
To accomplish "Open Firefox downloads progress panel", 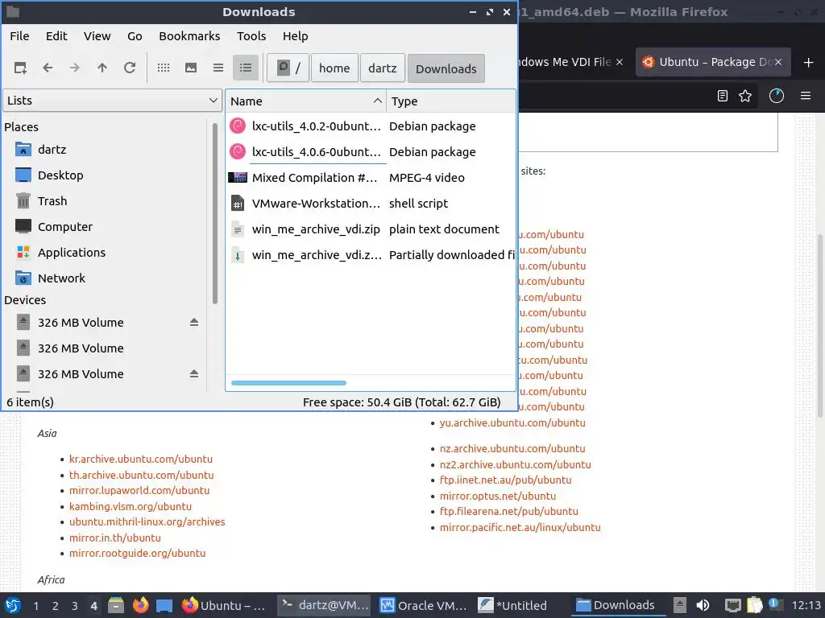I will 777,96.
